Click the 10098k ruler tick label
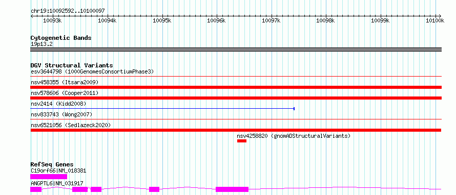456x195 pixels. click(325, 20)
